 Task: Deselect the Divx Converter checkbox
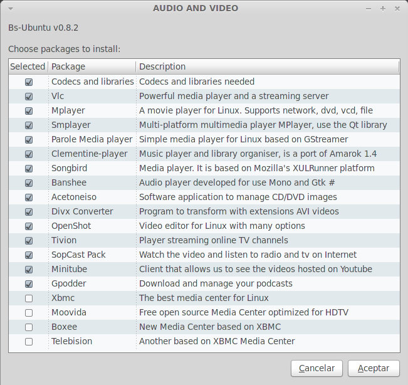click(x=29, y=212)
